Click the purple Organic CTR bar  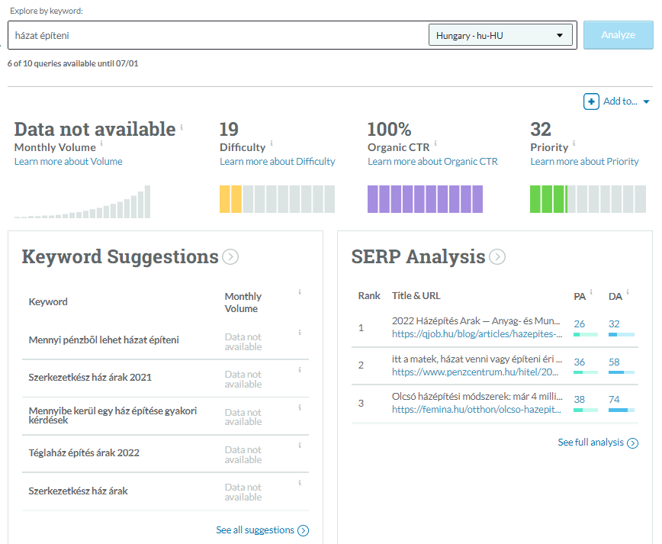point(425,199)
